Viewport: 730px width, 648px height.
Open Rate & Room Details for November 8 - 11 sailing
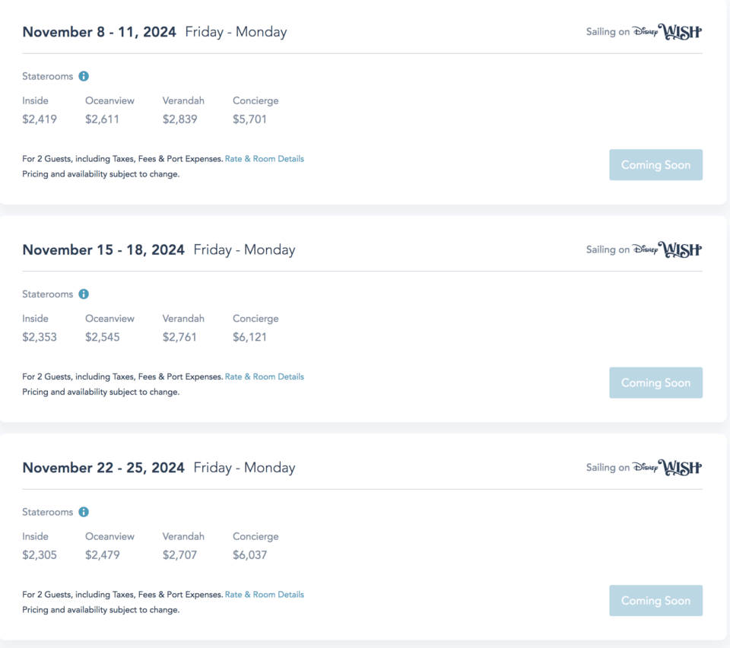click(264, 158)
